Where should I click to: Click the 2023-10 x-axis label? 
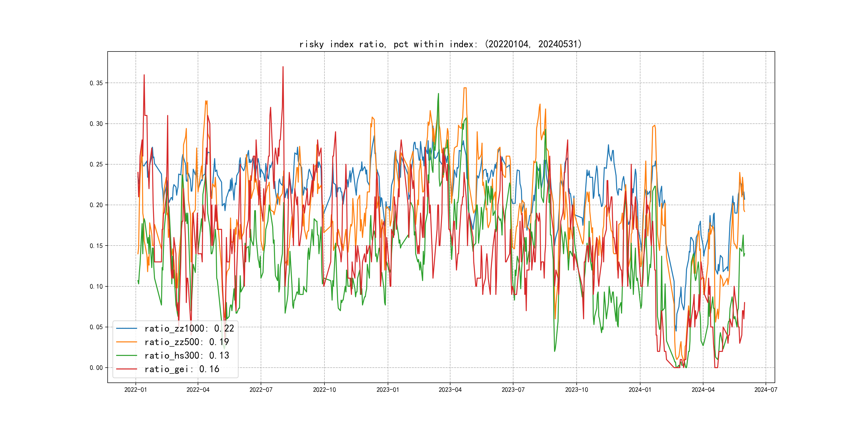point(576,390)
